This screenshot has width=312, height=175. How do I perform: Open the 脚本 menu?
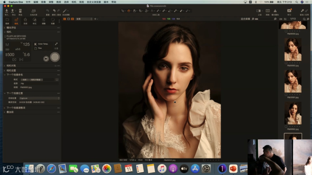106,2
